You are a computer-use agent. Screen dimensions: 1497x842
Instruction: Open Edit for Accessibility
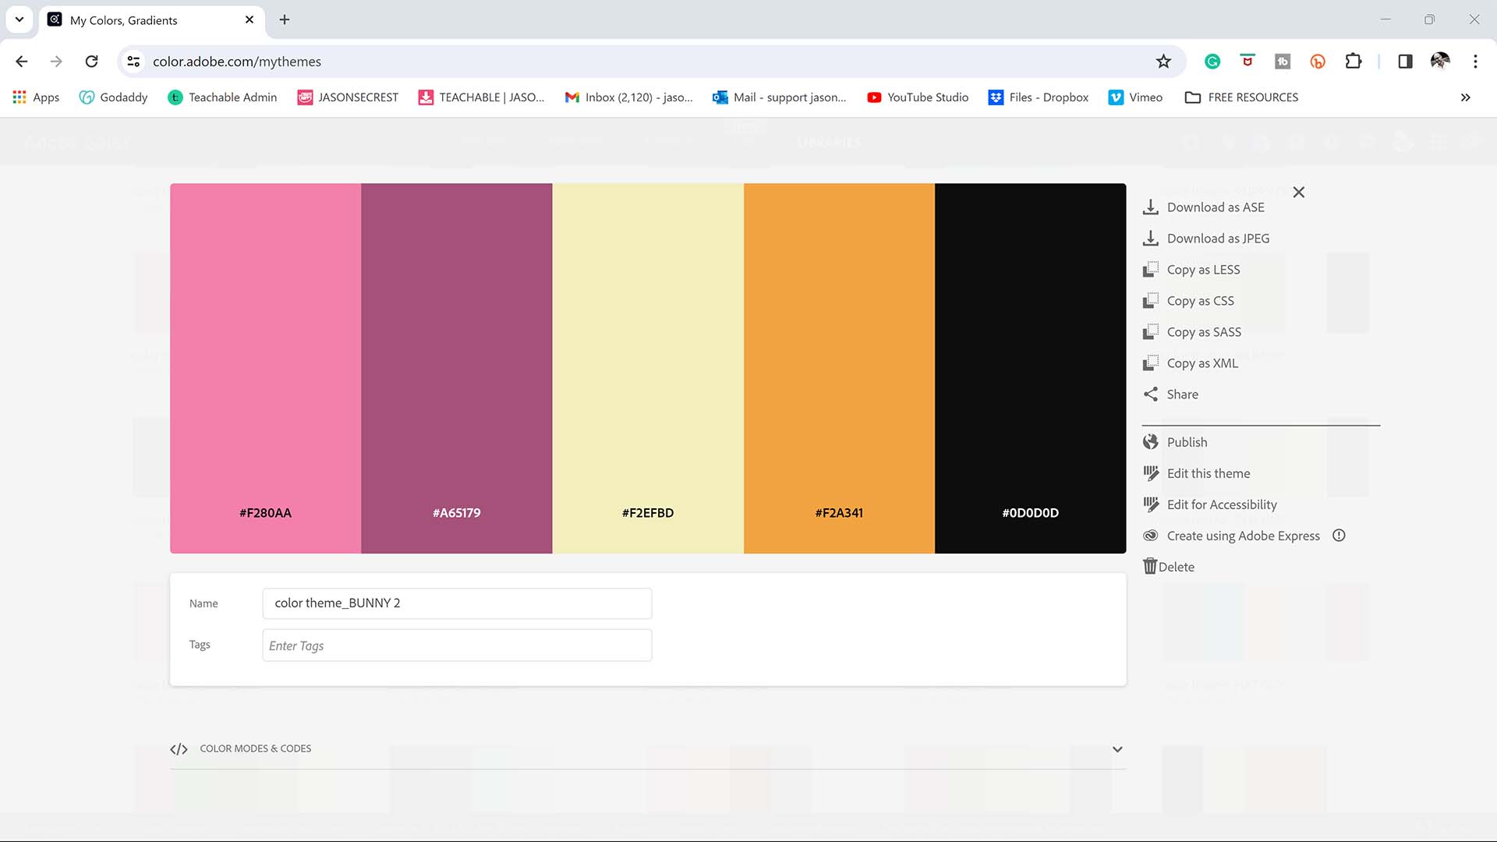[x=1222, y=504]
